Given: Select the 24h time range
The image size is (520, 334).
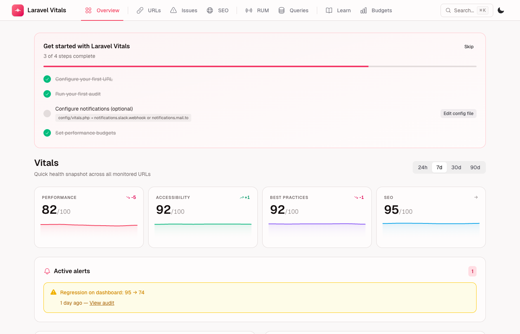Looking at the screenshot, I should pyautogui.click(x=423, y=167).
